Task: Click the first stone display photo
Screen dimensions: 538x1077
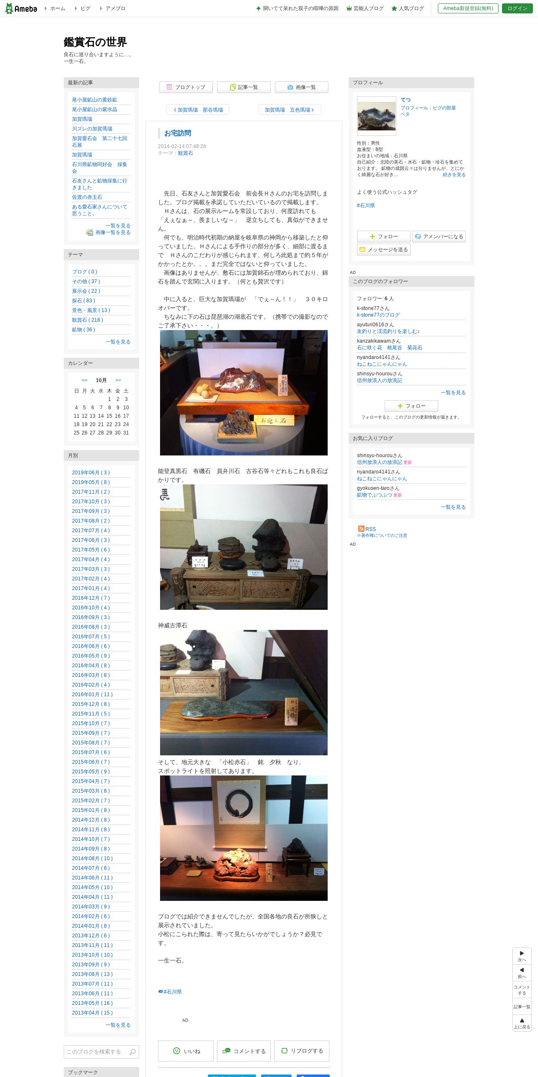Action: tap(244, 393)
